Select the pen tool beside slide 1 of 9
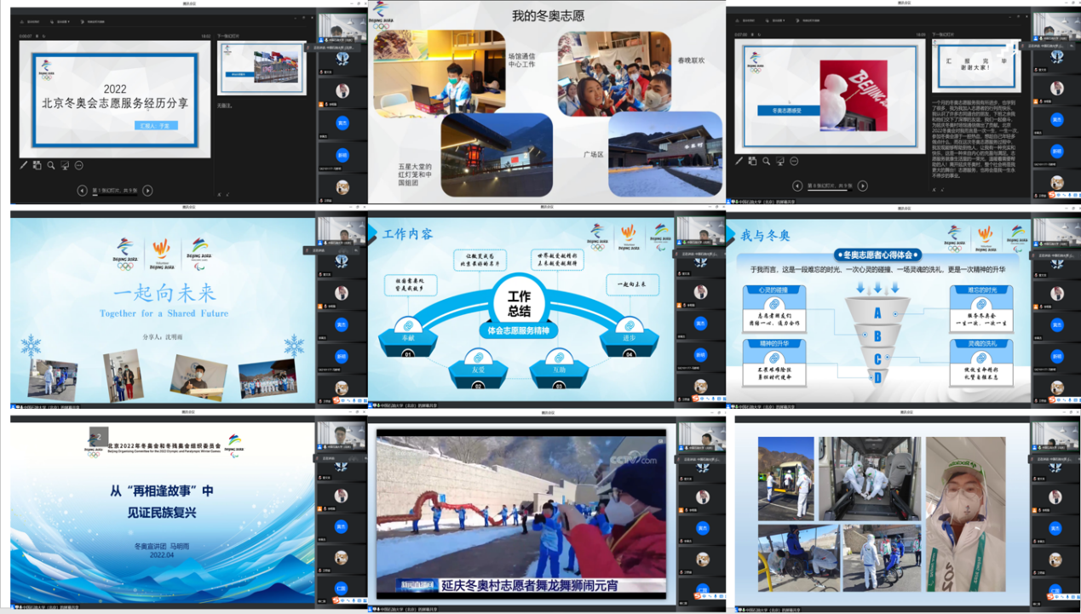 click(x=24, y=165)
